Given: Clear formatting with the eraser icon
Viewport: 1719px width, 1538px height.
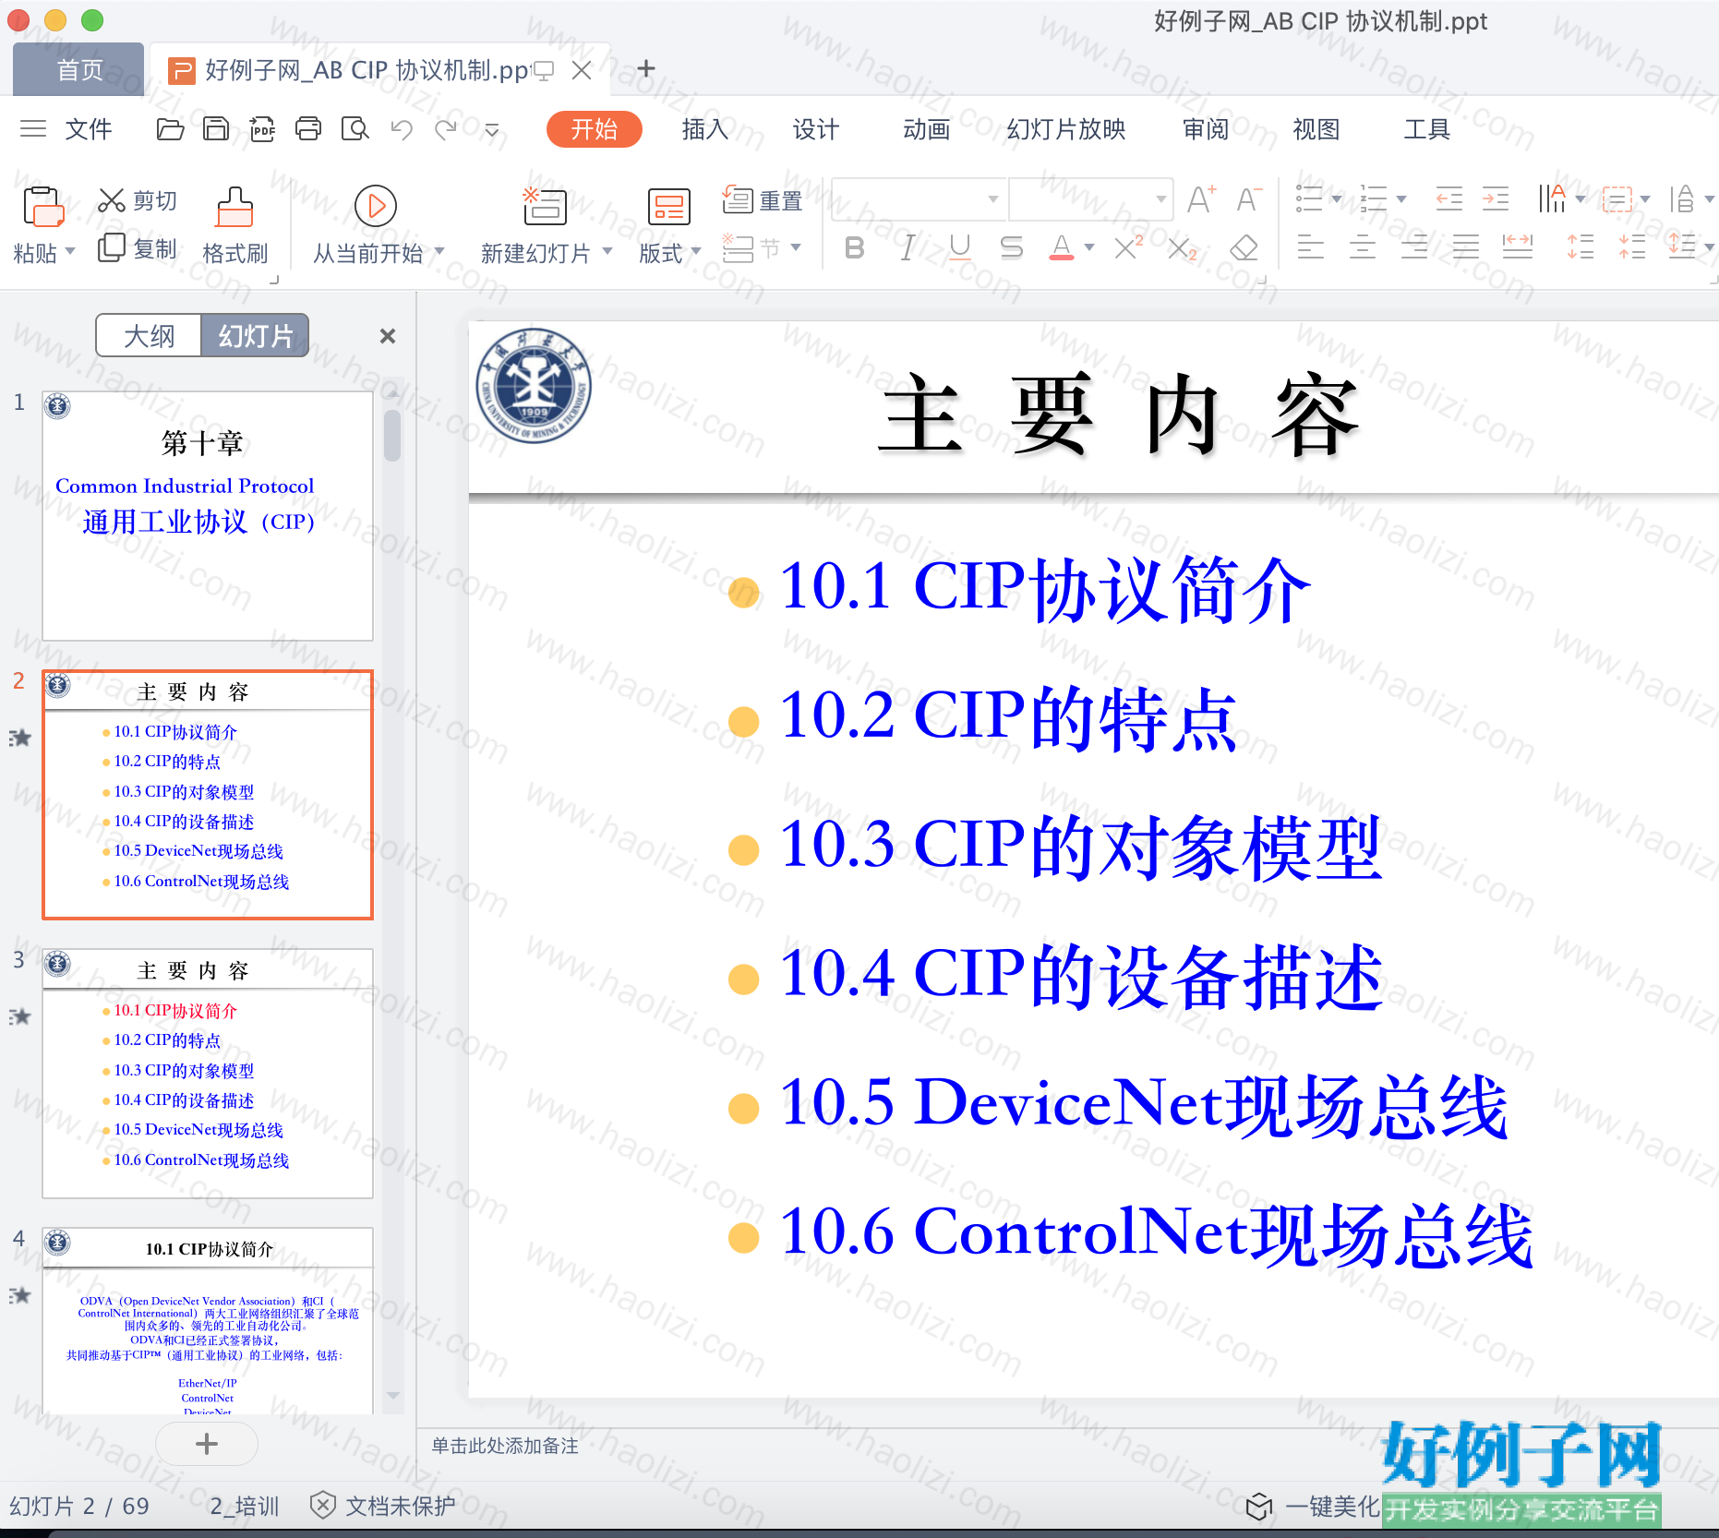Looking at the screenshot, I should [x=1244, y=247].
